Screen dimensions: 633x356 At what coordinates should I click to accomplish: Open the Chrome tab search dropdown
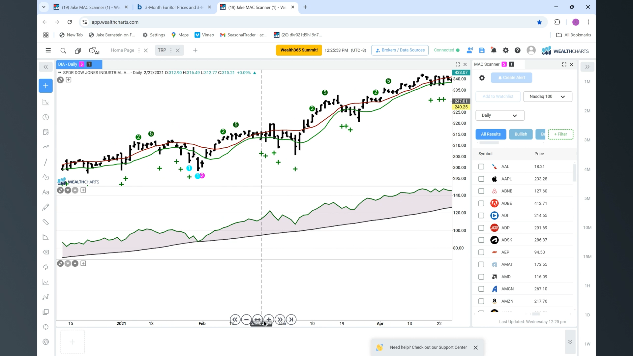(44, 7)
